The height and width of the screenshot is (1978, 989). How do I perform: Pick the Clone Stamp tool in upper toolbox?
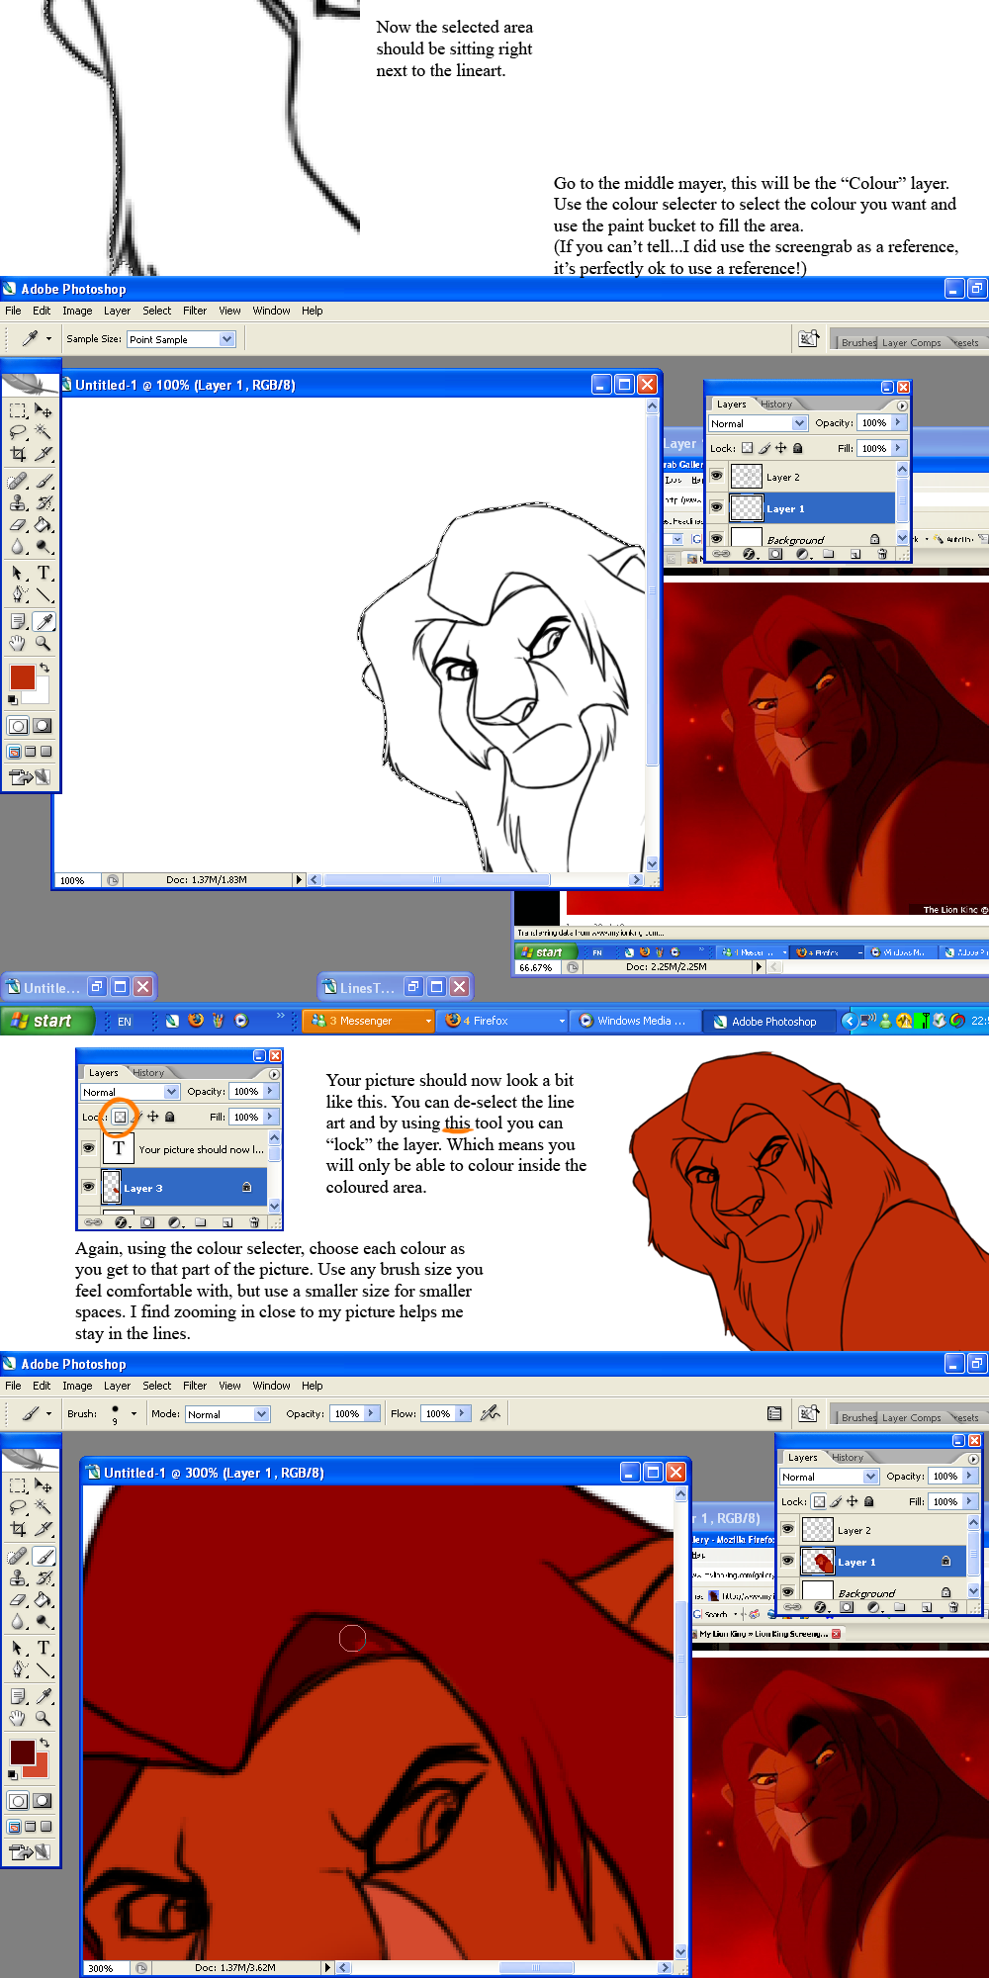tap(18, 502)
